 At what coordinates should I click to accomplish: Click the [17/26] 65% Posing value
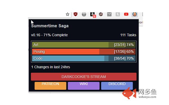(x=124, y=51)
